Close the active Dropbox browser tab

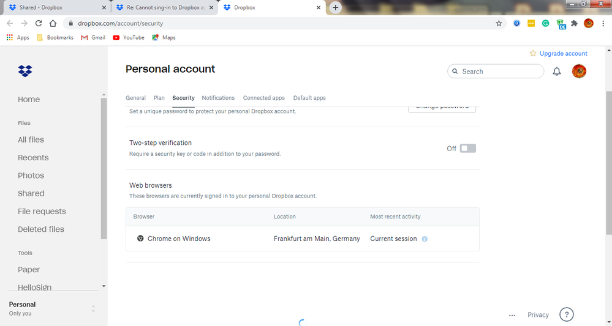pos(319,7)
